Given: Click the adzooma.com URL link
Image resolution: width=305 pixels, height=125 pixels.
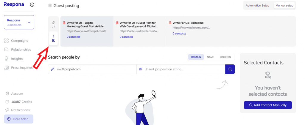Looking at the screenshot, I should 192,28.
